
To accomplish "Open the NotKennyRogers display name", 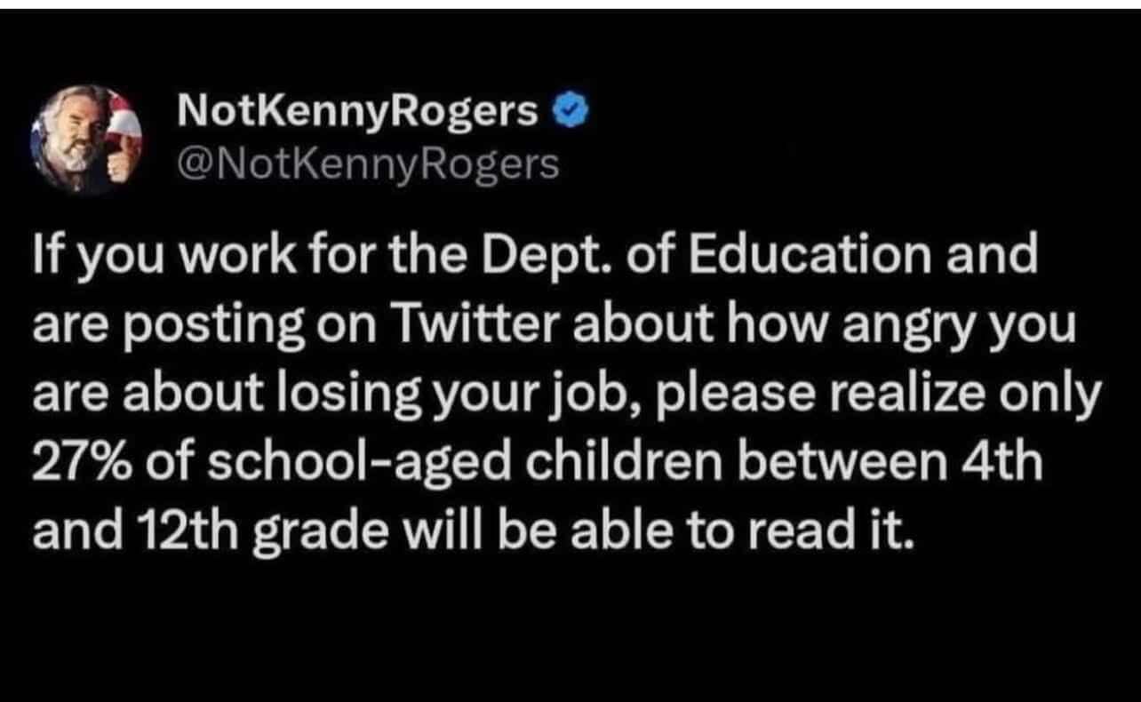I will point(358,112).
